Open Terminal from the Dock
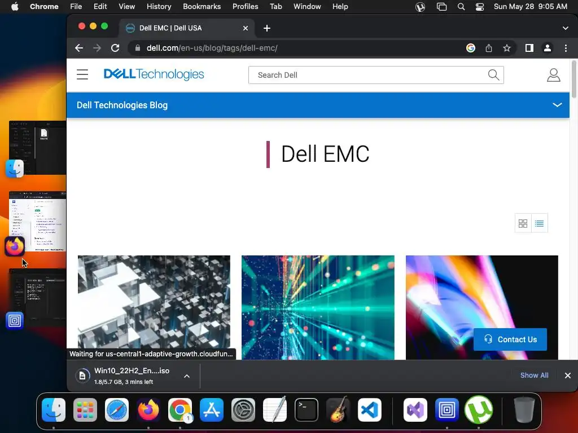The image size is (578, 433). [306, 410]
